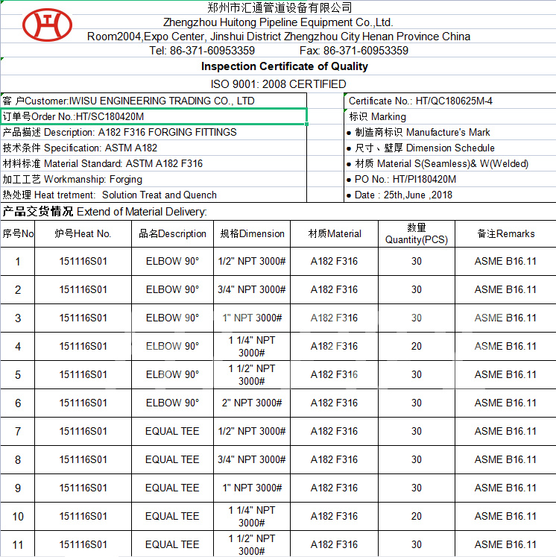Click the Dimension column header
The height and width of the screenshot is (557, 556).
point(252,233)
